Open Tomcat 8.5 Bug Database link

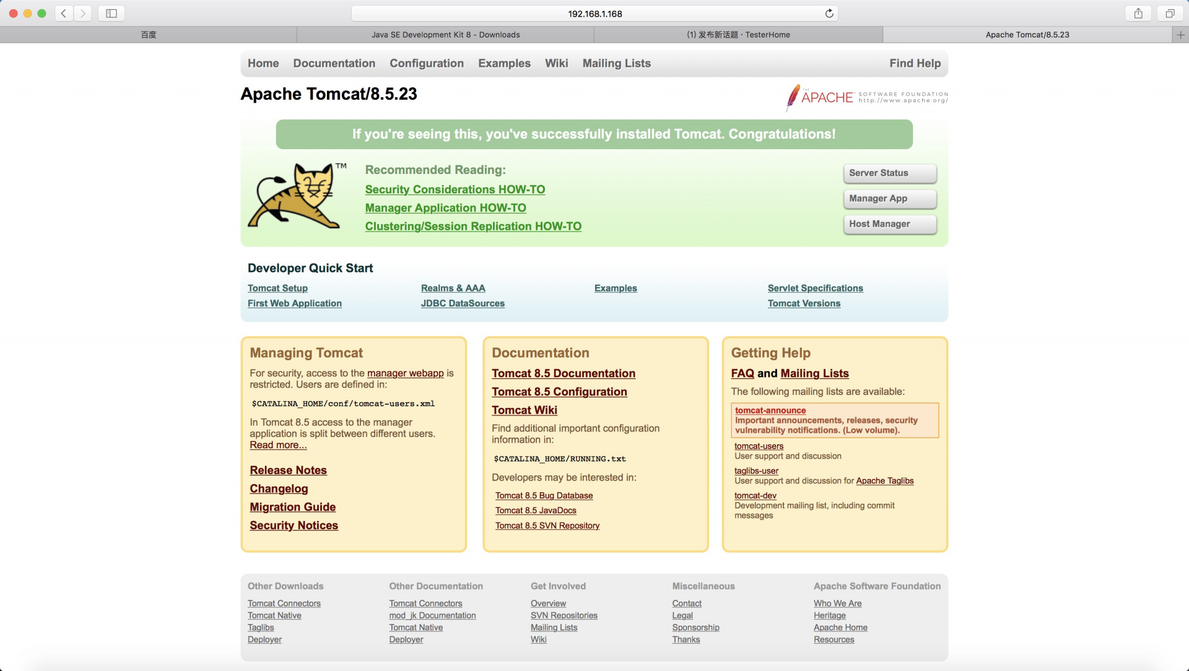(x=544, y=496)
